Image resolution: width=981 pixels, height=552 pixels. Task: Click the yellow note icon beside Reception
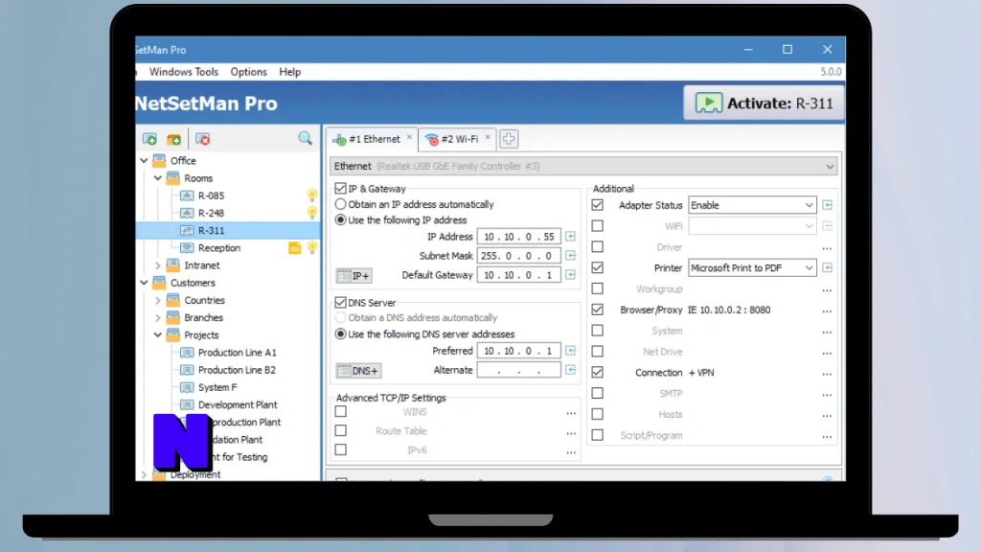click(x=295, y=248)
